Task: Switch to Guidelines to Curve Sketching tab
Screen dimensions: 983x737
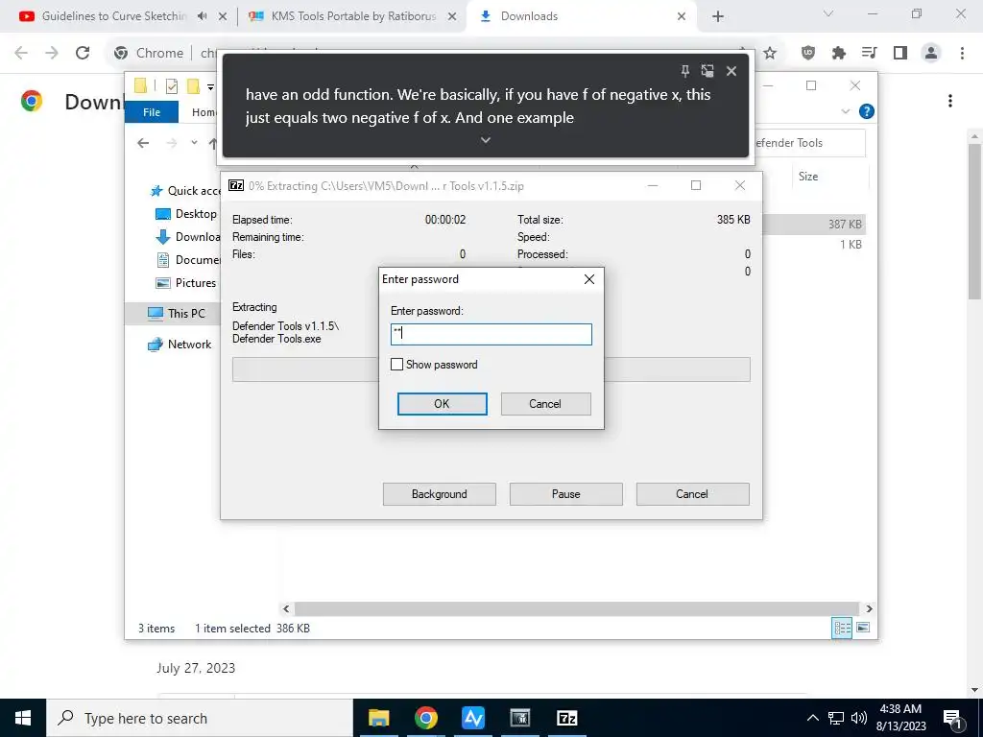Action: pos(114,16)
